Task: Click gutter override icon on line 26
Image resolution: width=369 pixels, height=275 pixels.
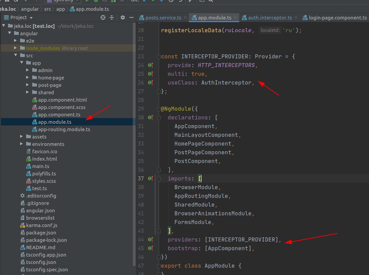Action: (x=151, y=82)
